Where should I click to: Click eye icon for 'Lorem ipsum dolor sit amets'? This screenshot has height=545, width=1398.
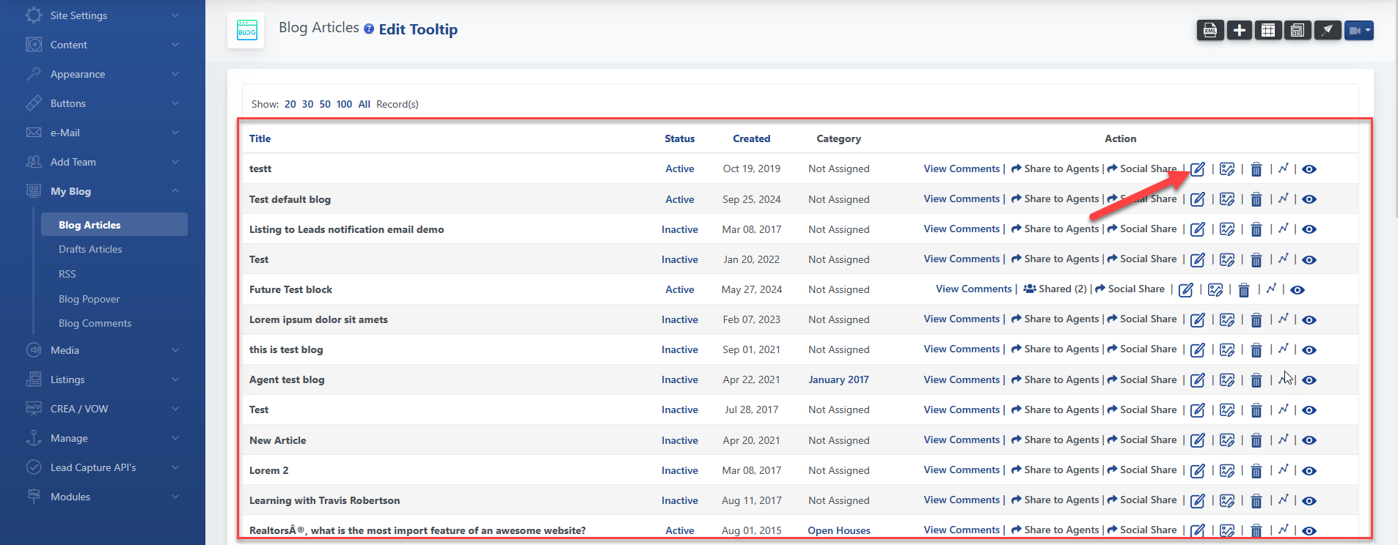(x=1309, y=320)
